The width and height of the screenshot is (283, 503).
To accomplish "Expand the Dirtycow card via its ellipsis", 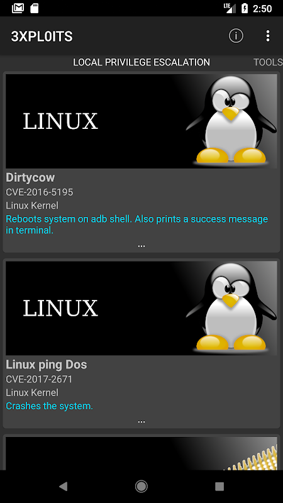I will [141, 246].
